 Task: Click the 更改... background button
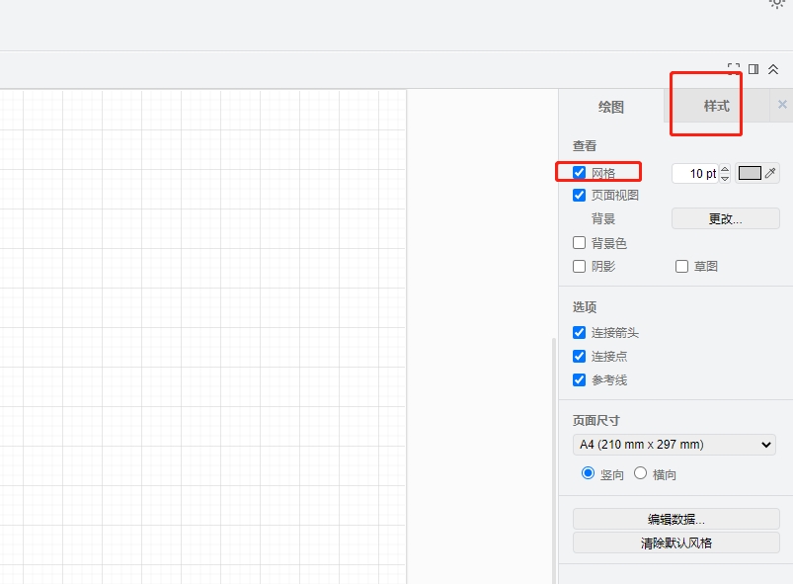[x=725, y=219]
